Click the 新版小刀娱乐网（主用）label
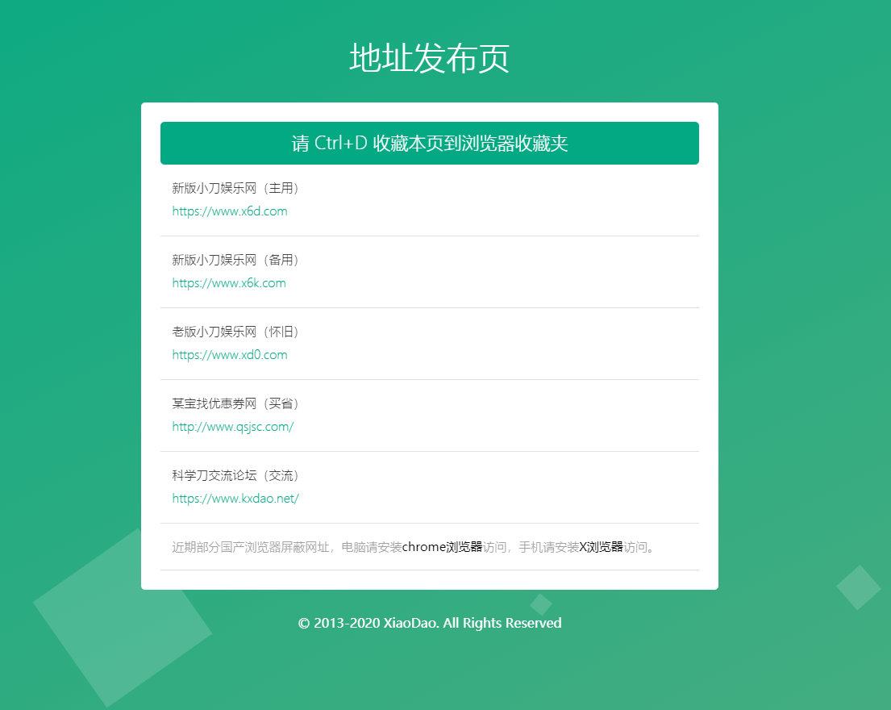Viewport: 891px width, 710px height. [x=235, y=188]
